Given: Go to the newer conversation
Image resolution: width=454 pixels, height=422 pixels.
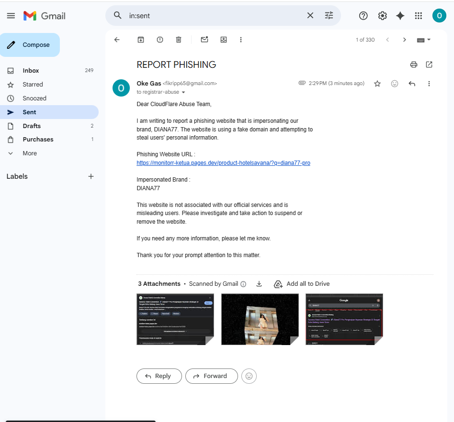Looking at the screenshot, I should (387, 40).
